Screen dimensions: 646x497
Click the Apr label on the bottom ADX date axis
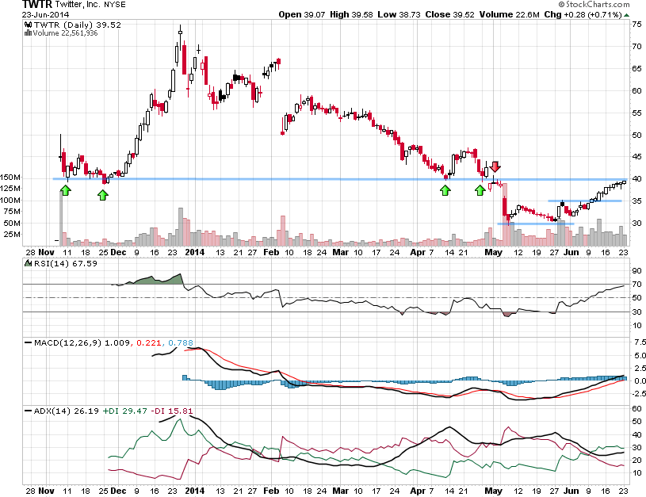coord(418,491)
